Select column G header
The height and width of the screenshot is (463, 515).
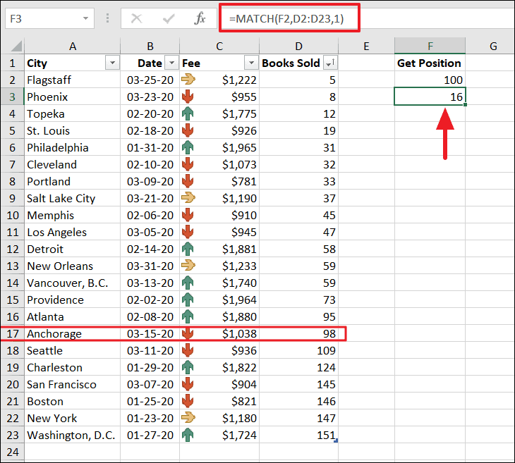490,46
